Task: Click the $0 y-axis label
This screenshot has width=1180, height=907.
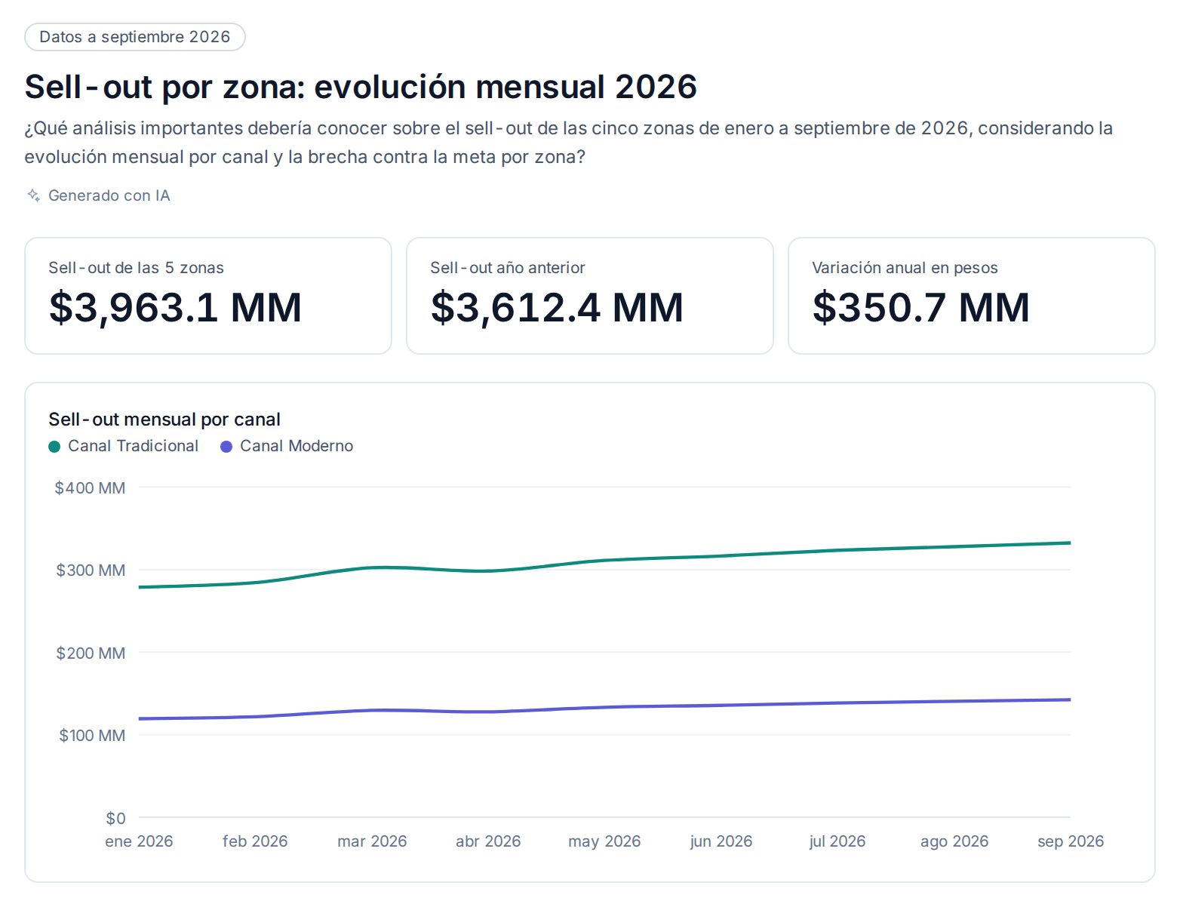Action: (115, 819)
